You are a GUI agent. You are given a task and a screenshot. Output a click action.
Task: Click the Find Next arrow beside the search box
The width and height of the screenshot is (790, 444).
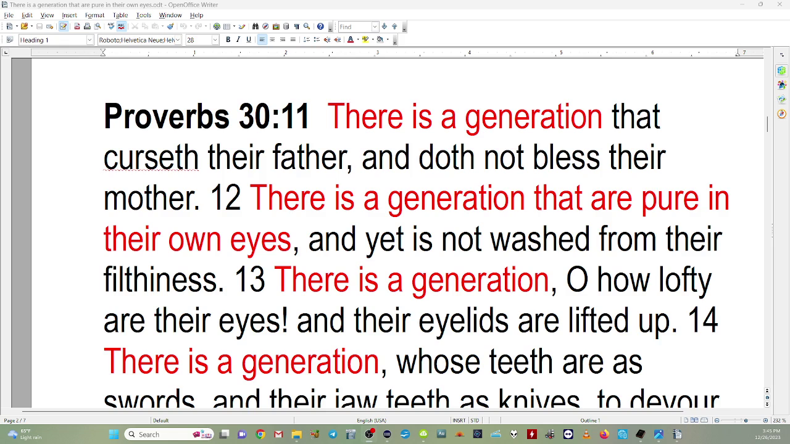point(384,26)
